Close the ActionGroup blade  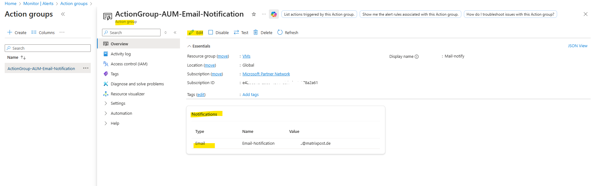[586, 14]
